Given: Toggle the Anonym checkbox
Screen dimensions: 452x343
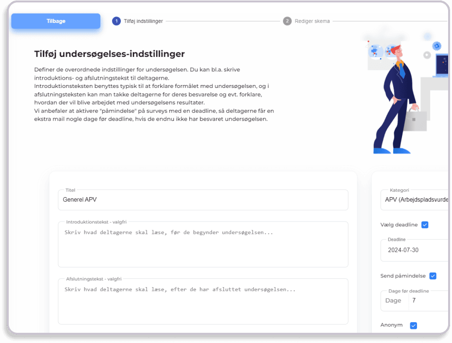Looking at the screenshot, I should [414, 326].
